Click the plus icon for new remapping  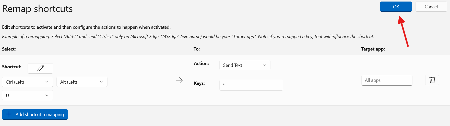click(x=9, y=114)
